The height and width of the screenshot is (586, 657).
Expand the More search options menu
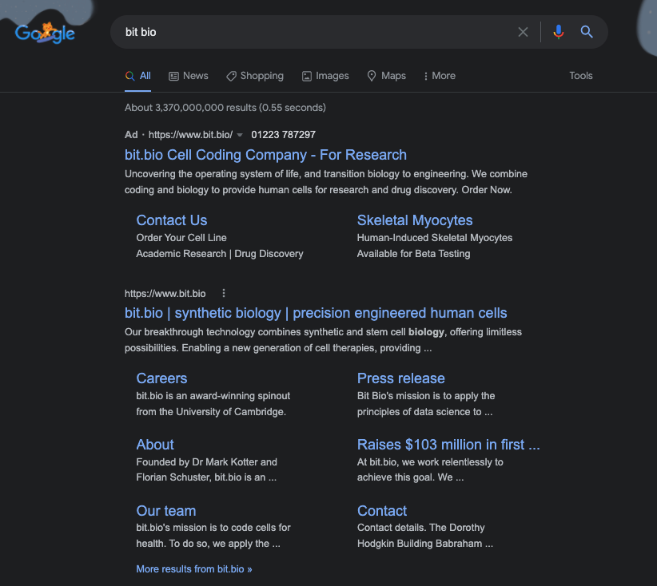(x=440, y=76)
